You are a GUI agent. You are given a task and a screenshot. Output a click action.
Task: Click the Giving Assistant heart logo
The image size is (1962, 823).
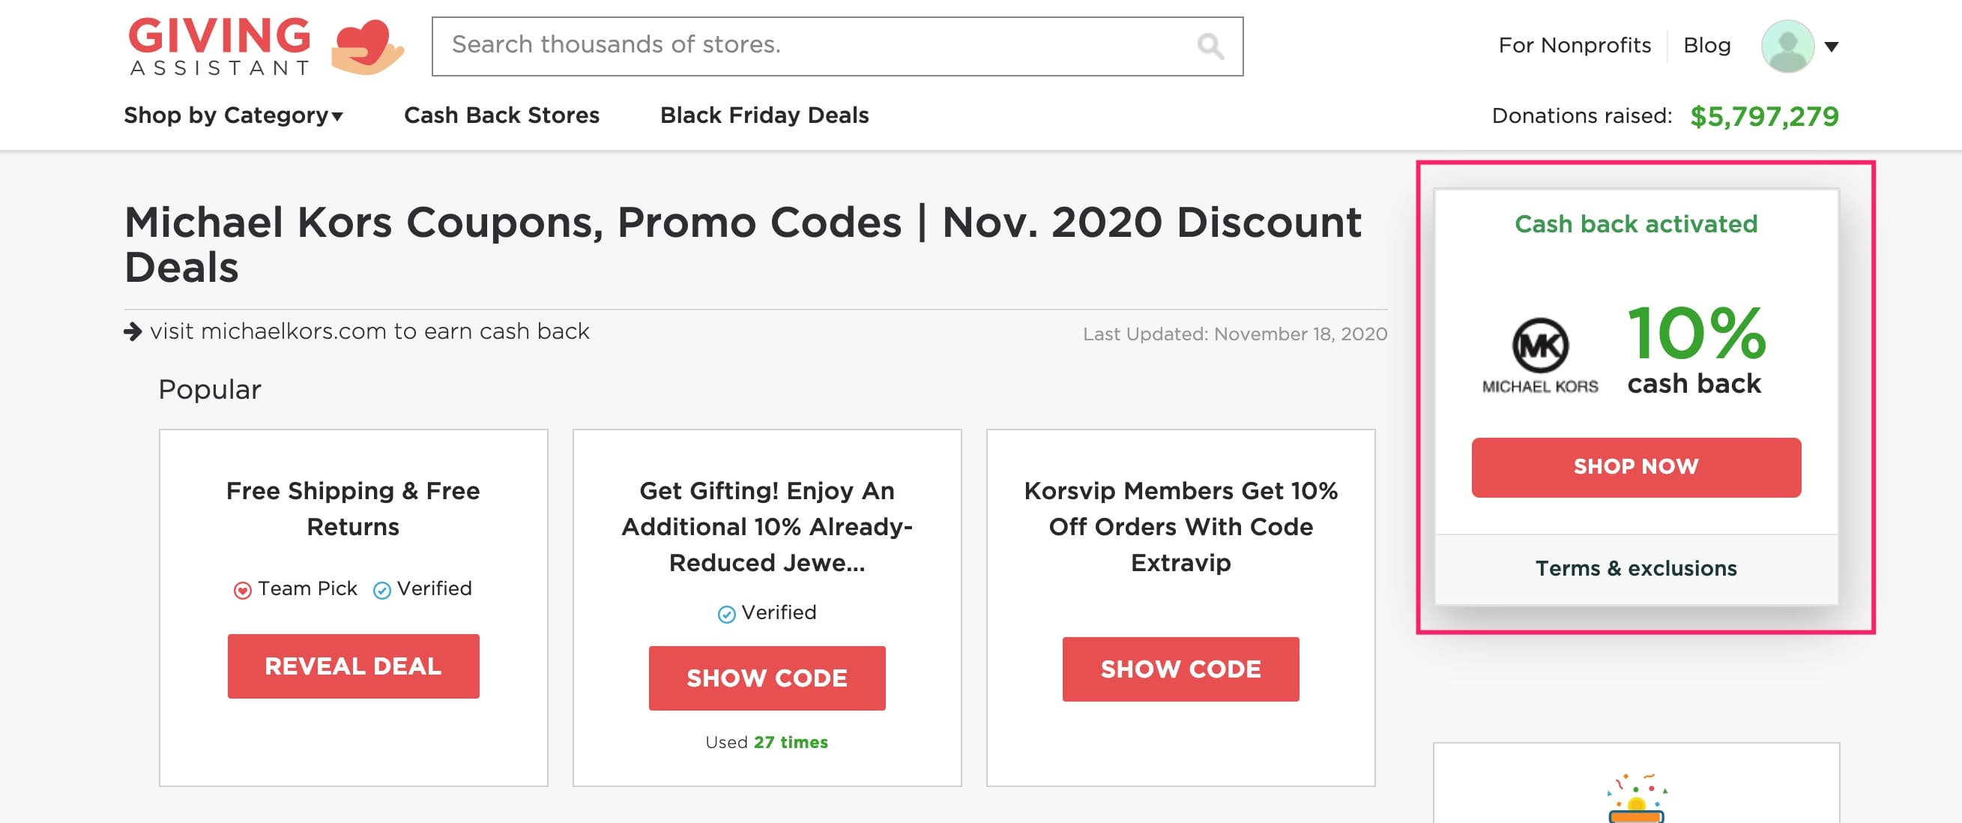tap(366, 47)
